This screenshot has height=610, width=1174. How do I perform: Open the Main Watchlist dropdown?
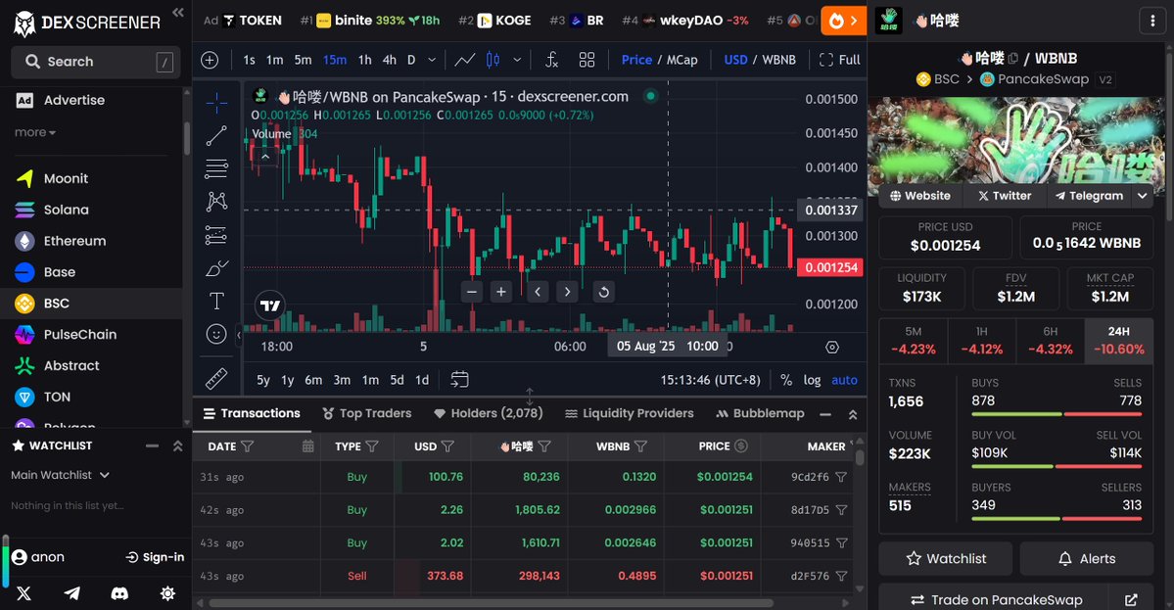(x=61, y=475)
